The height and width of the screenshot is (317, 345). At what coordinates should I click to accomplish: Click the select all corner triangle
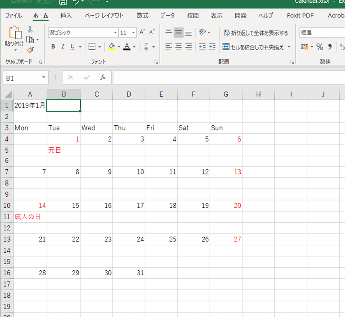tap(8, 95)
